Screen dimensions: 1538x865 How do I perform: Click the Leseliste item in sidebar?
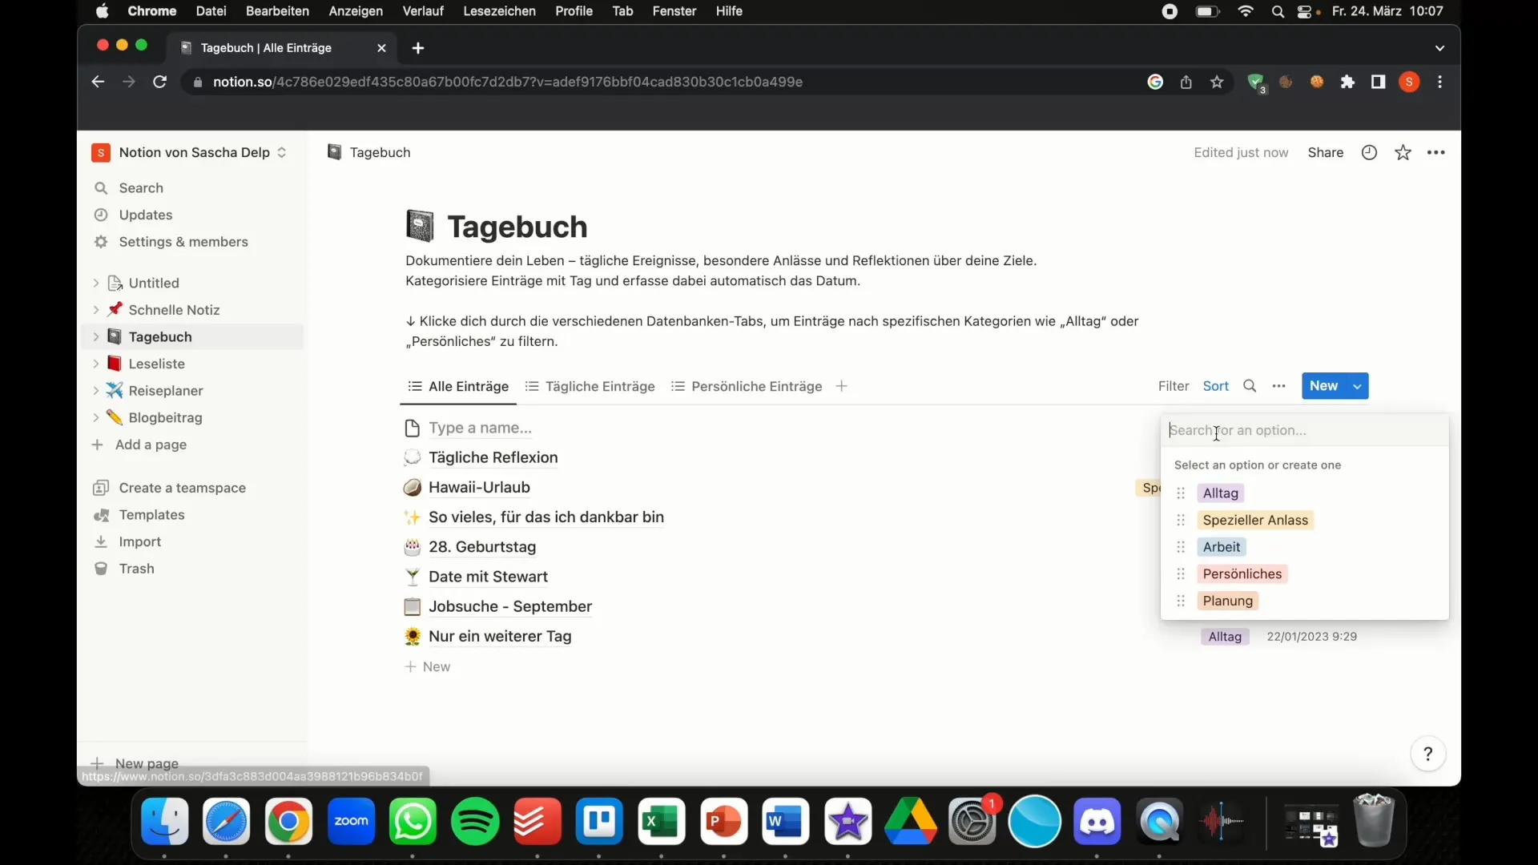(x=156, y=364)
